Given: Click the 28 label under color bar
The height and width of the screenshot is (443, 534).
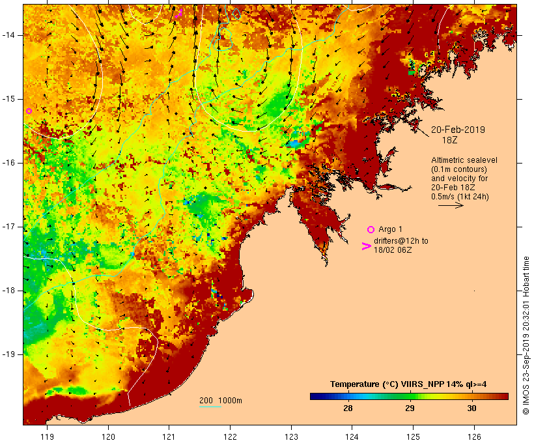Looking at the screenshot, I should pyautogui.click(x=348, y=408).
